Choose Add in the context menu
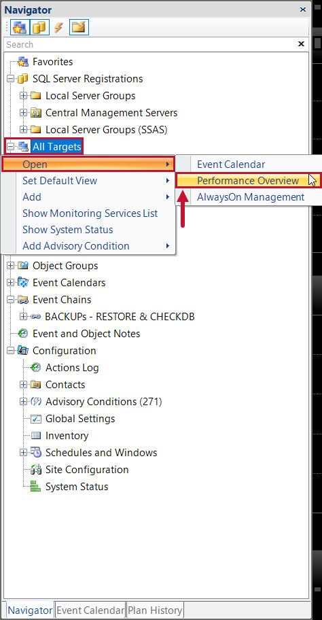The width and height of the screenshot is (322, 620). pyautogui.click(x=88, y=197)
